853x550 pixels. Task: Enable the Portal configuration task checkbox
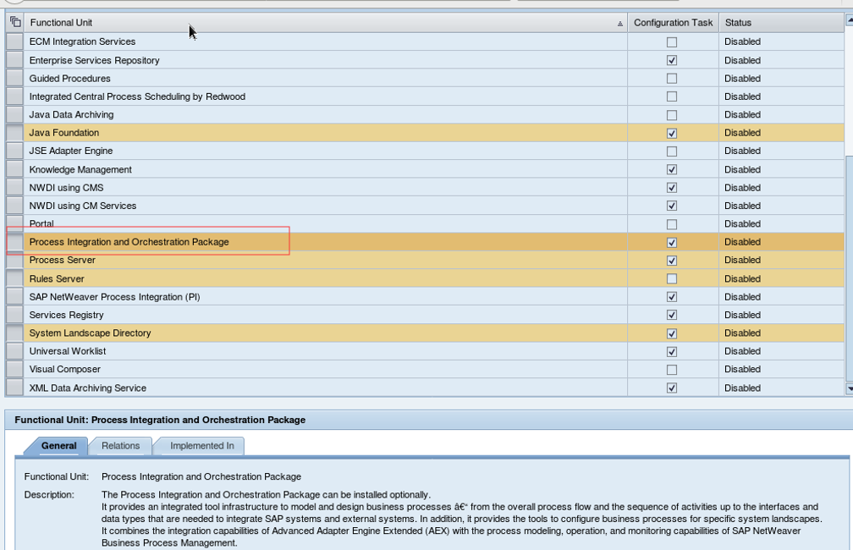(x=673, y=223)
